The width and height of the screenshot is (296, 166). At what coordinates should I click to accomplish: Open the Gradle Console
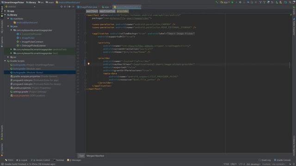click(283, 160)
